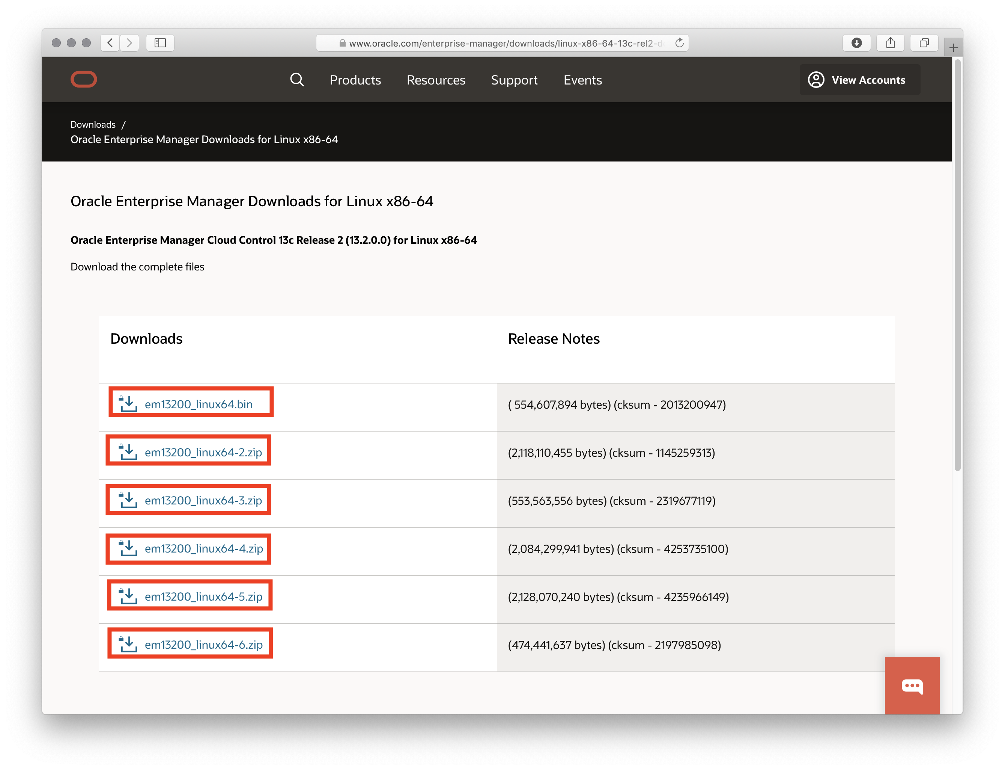The image size is (1005, 770).
Task: Download em13200_linux64-4.zip file
Action: [204, 549]
